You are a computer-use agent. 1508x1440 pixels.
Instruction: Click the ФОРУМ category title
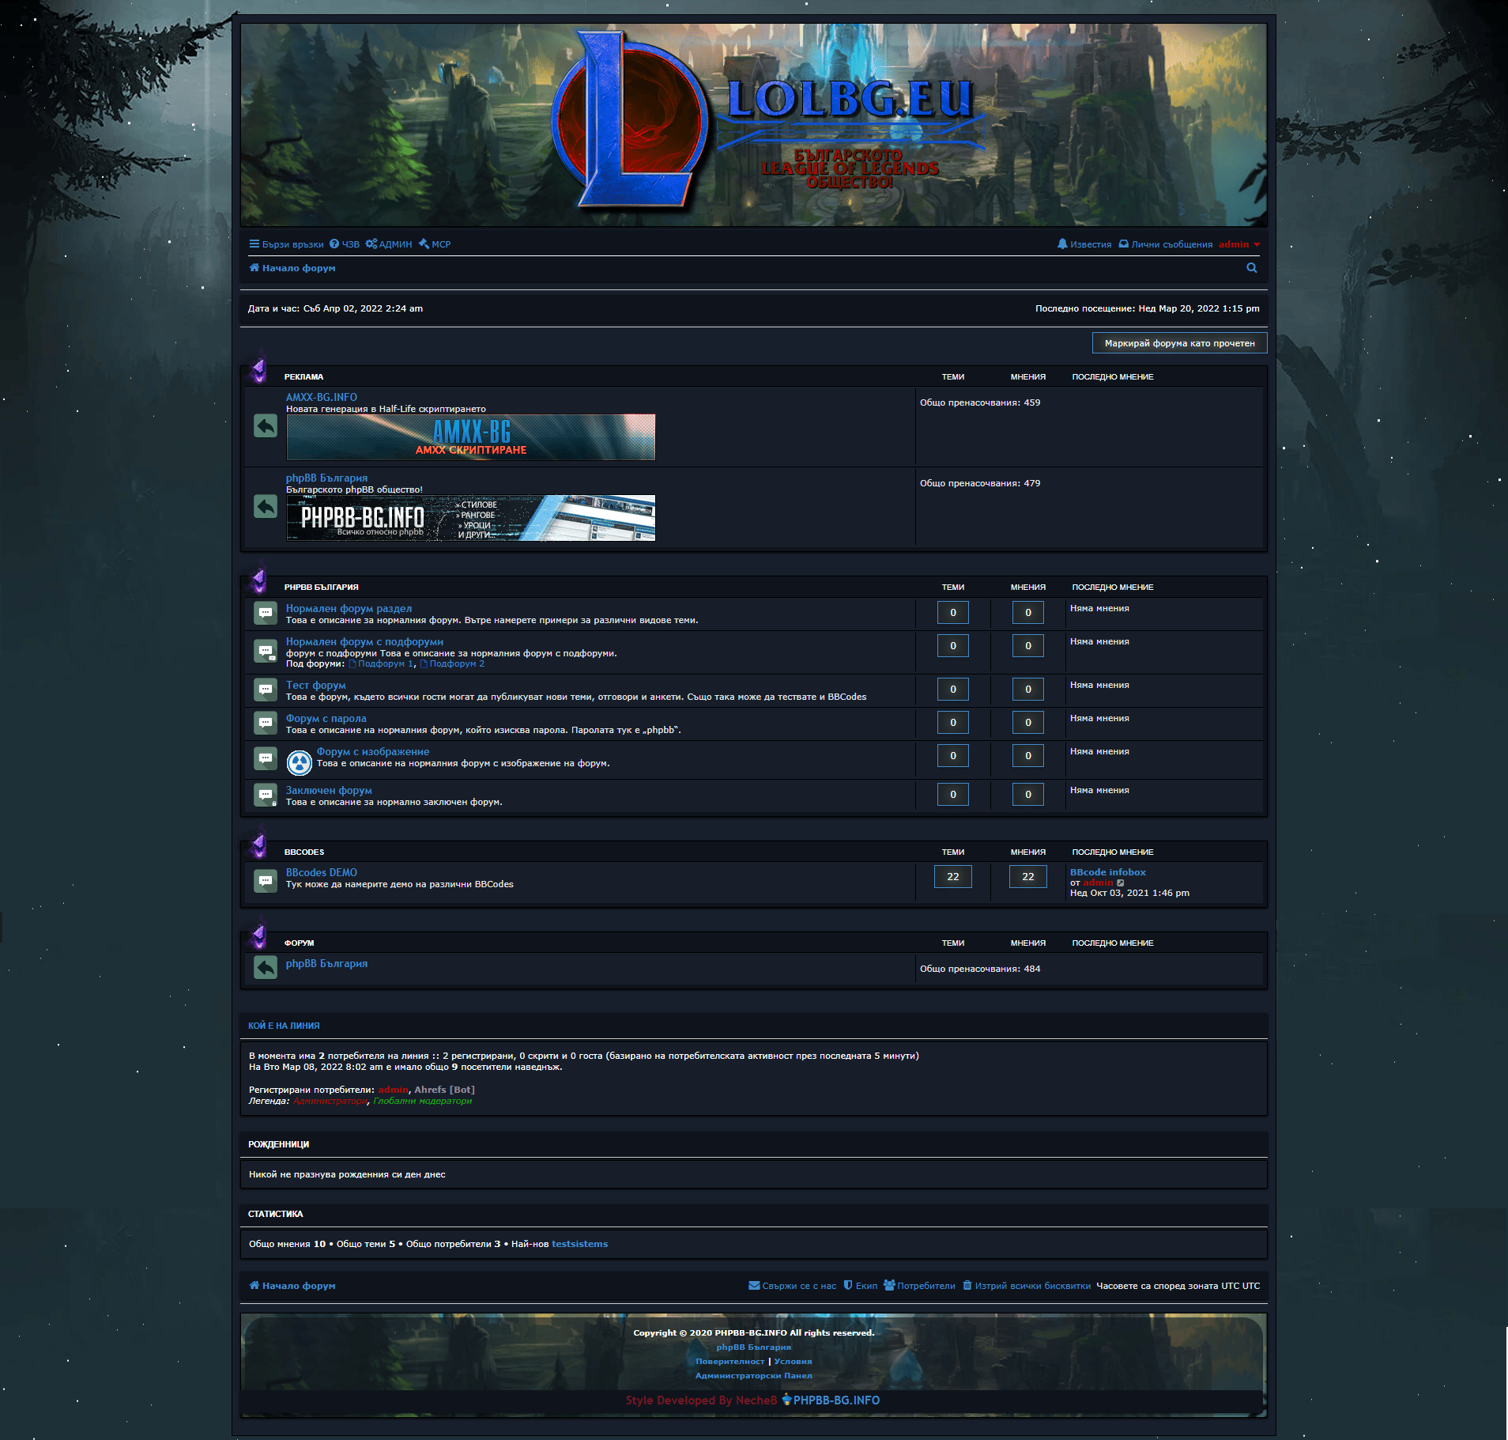299,943
